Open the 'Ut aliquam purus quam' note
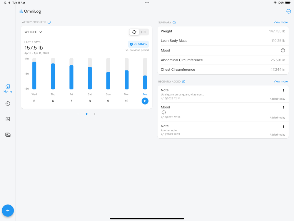Image resolution: width=294 pixels, height=221 pixels. [x=223, y=94]
